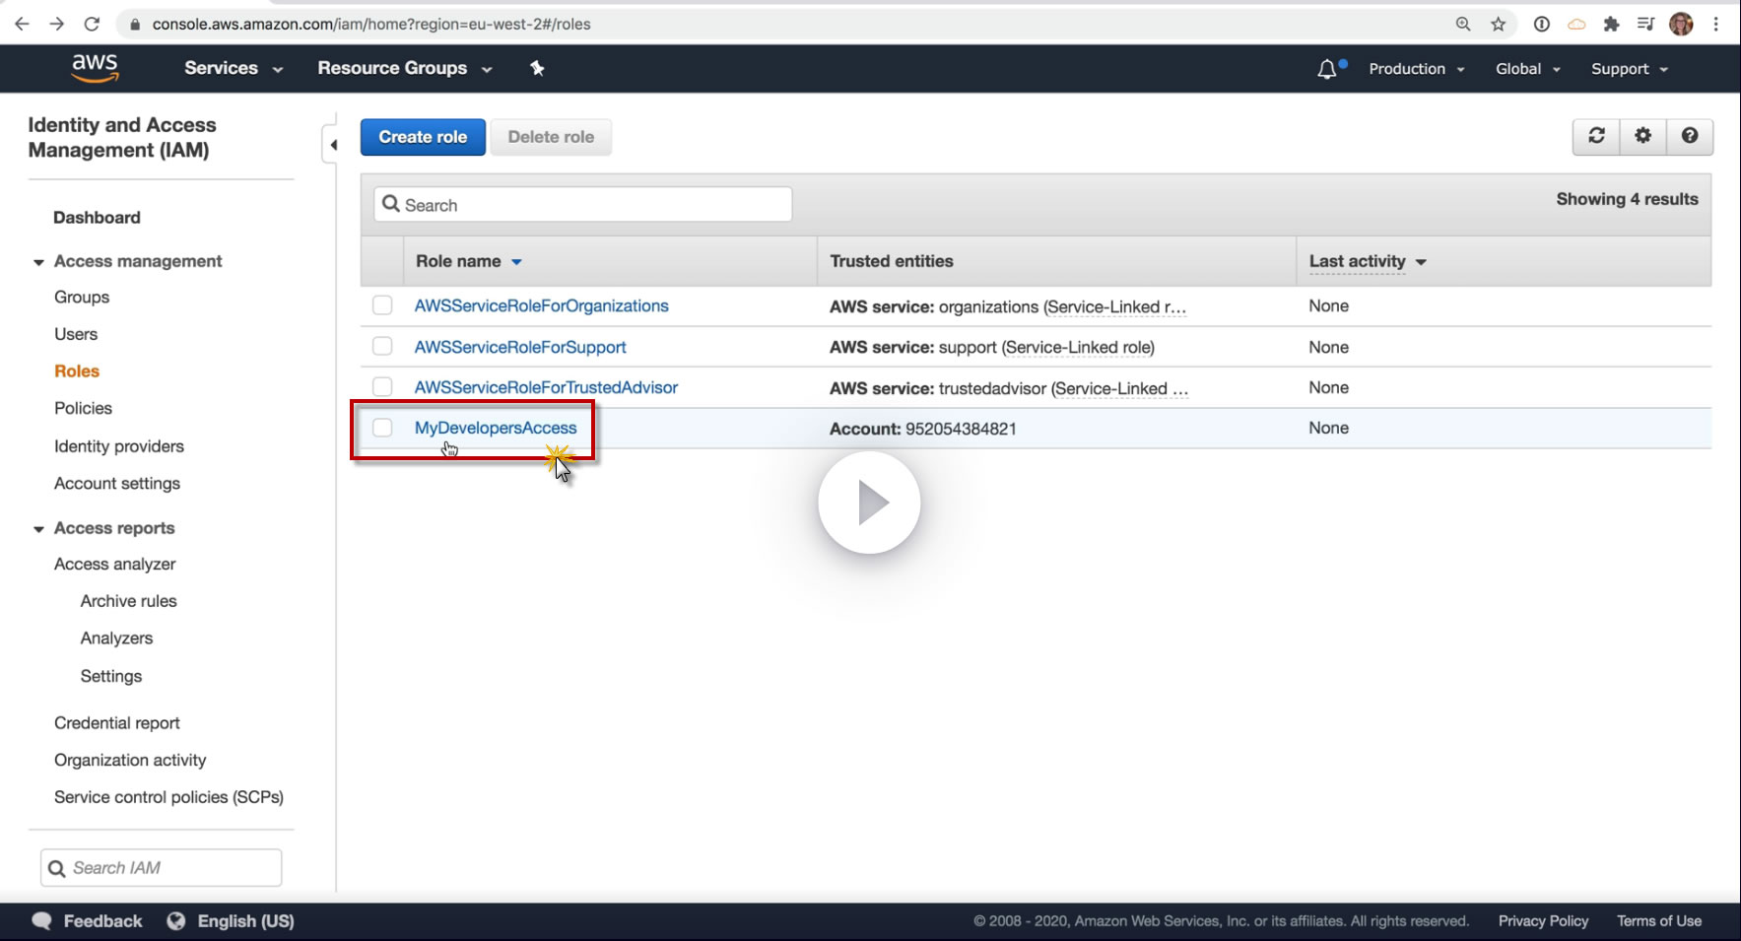Open Identity providers page
Screen dimensions: 1741x941
click(x=119, y=446)
